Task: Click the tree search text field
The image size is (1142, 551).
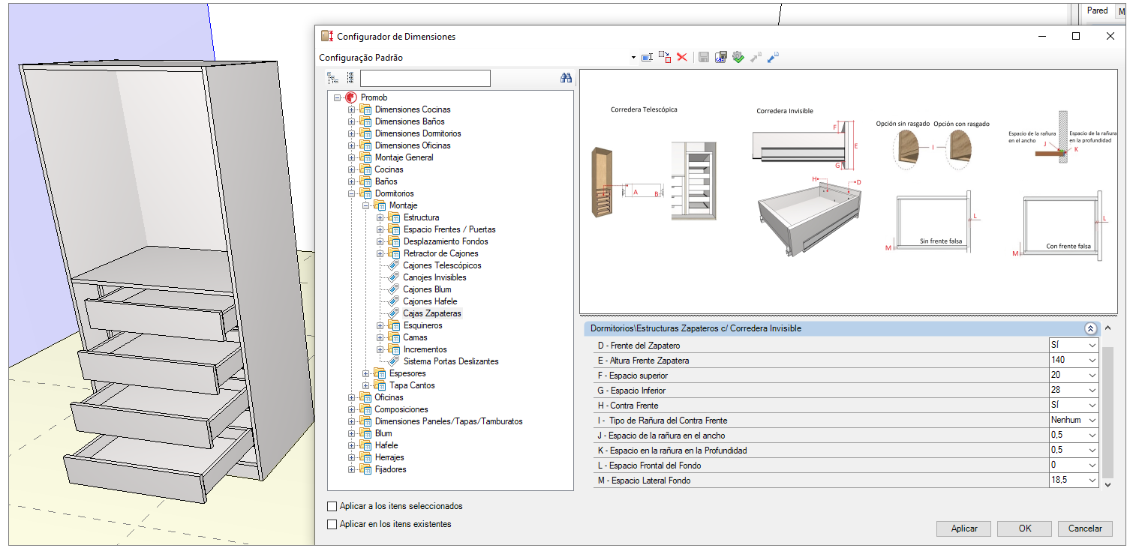Action: point(425,78)
